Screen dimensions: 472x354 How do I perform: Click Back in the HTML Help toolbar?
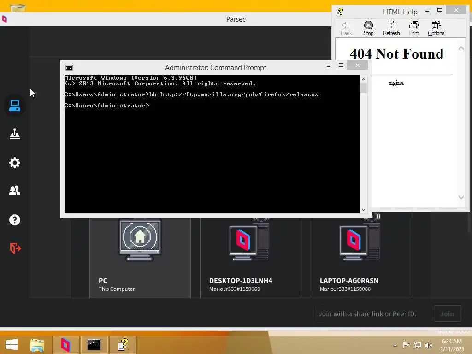click(x=346, y=29)
